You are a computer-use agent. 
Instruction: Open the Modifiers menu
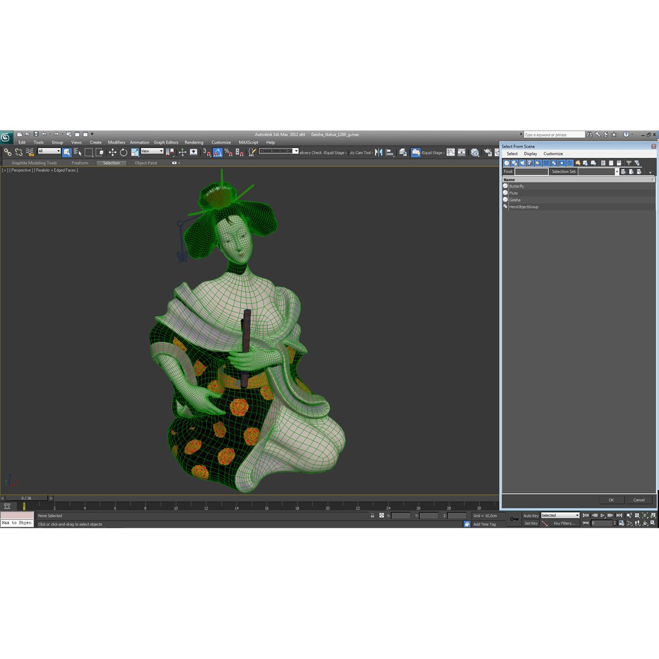117,142
